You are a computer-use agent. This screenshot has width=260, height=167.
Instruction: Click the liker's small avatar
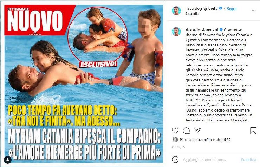coord(175,140)
